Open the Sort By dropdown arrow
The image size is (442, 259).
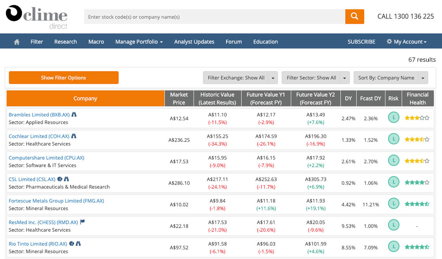coord(423,78)
